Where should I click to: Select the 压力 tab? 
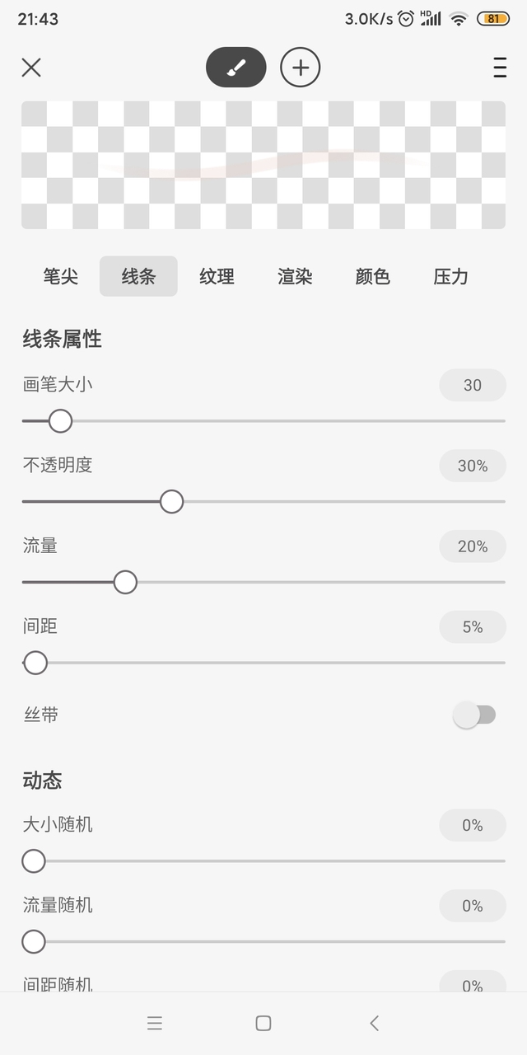coord(450,276)
